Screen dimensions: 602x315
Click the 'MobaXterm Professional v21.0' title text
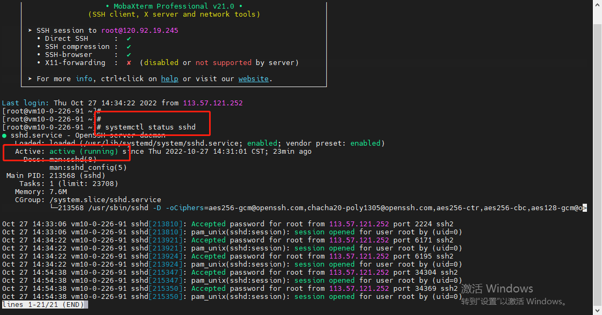pyautogui.click(x=174, y=6)
